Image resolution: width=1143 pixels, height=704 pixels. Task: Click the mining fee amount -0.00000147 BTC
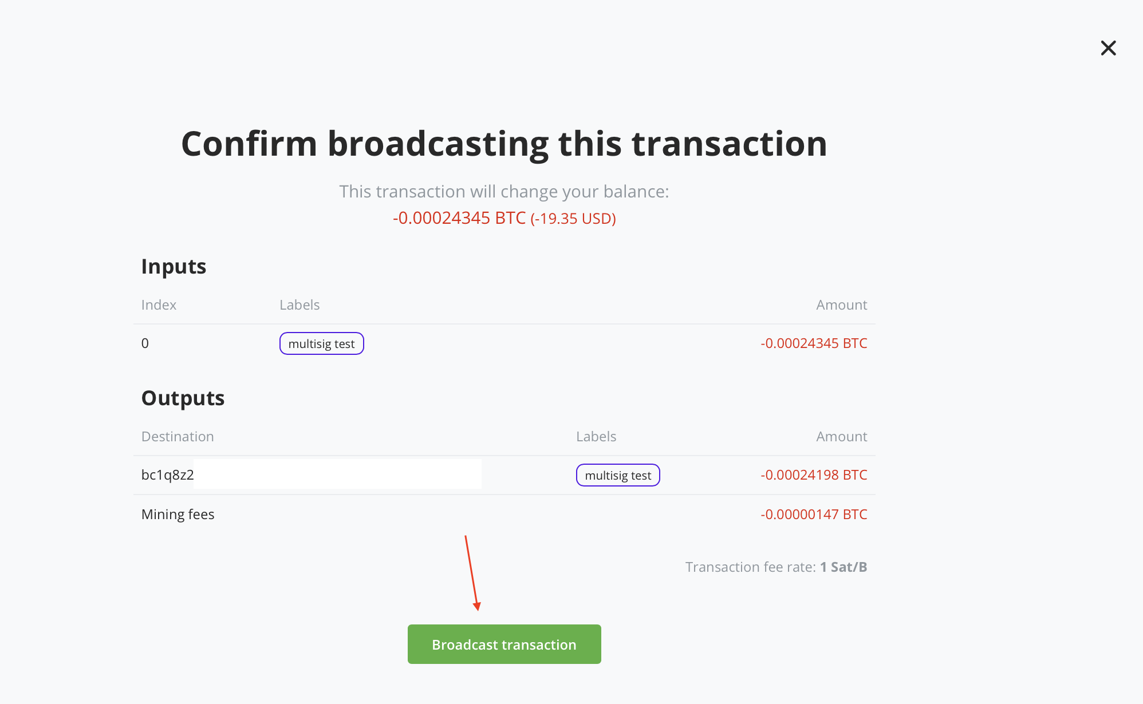(814, 514)
